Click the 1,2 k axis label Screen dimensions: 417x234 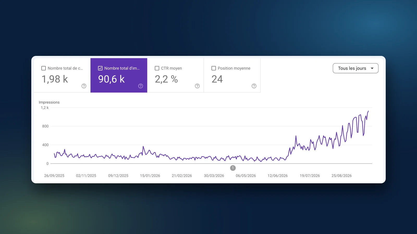[x=45, y=108]
